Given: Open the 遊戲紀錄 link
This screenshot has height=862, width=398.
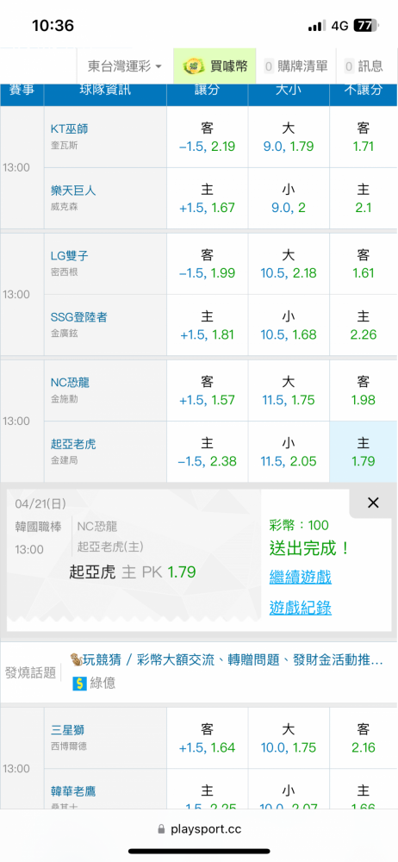Looking at the screenshot, I should [300, 608].
